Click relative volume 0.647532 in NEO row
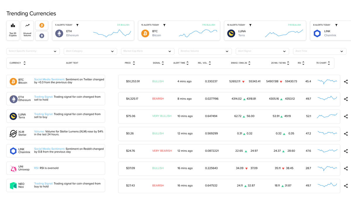351x197 pixels. [211, 186]
